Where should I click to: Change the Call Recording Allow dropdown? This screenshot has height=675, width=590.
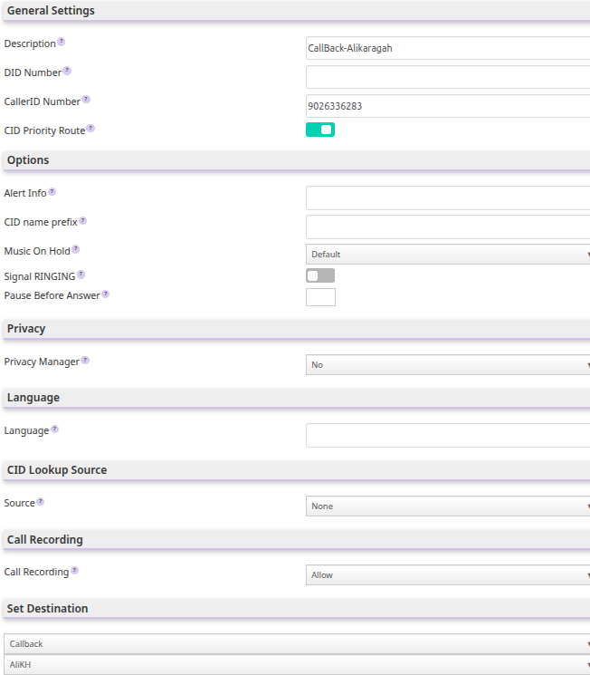coord(448,575)
